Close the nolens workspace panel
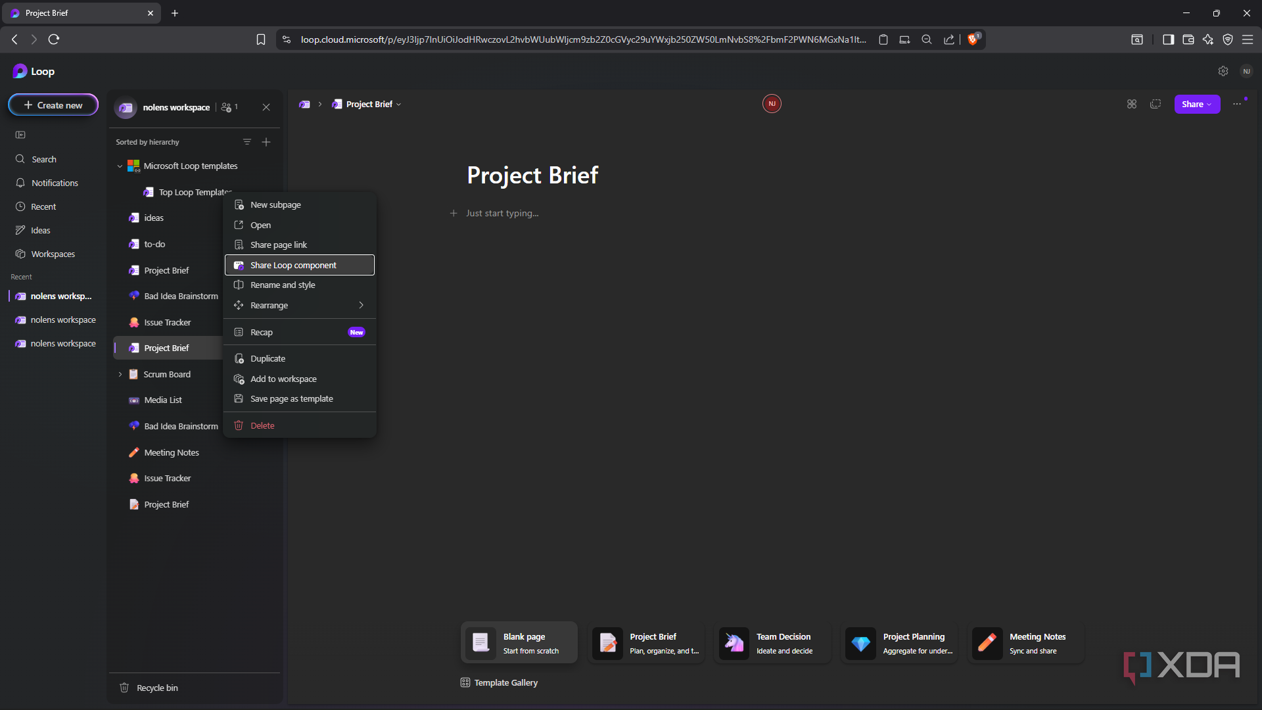This screenshot has width=1262, height=710. (x=266, y=107)
